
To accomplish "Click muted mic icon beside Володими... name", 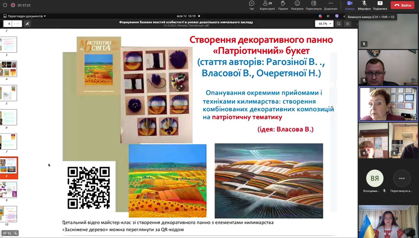I will click(x=384, y=191).
